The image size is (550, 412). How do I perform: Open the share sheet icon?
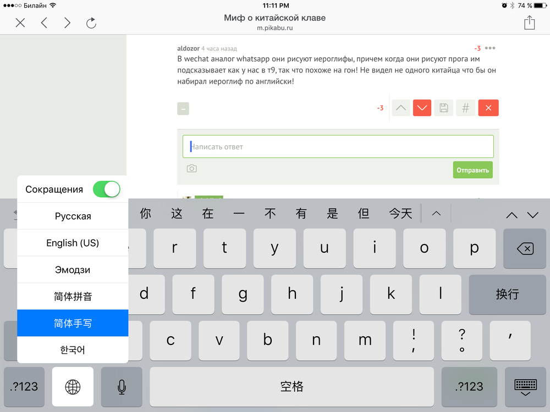point(529,23)
